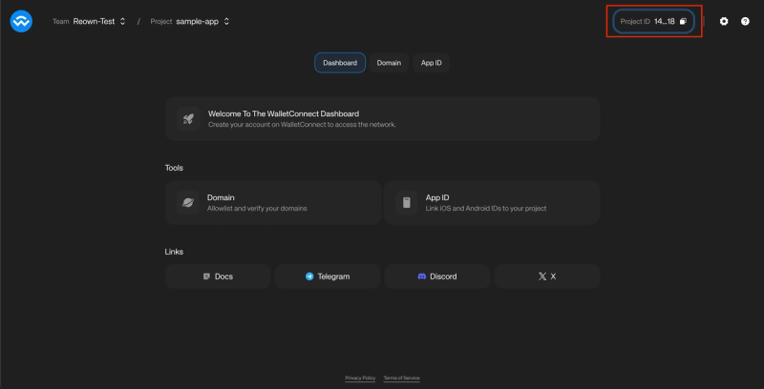This screenshot has width=764, height=389.
Task: Switch to the App ID tab
Action: (x=432, y=63)
